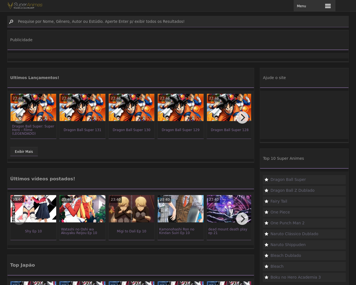Select Boku no Hero Academia 3 entry
This screenshot has height=285, width=356.
(x=304, y=277)
